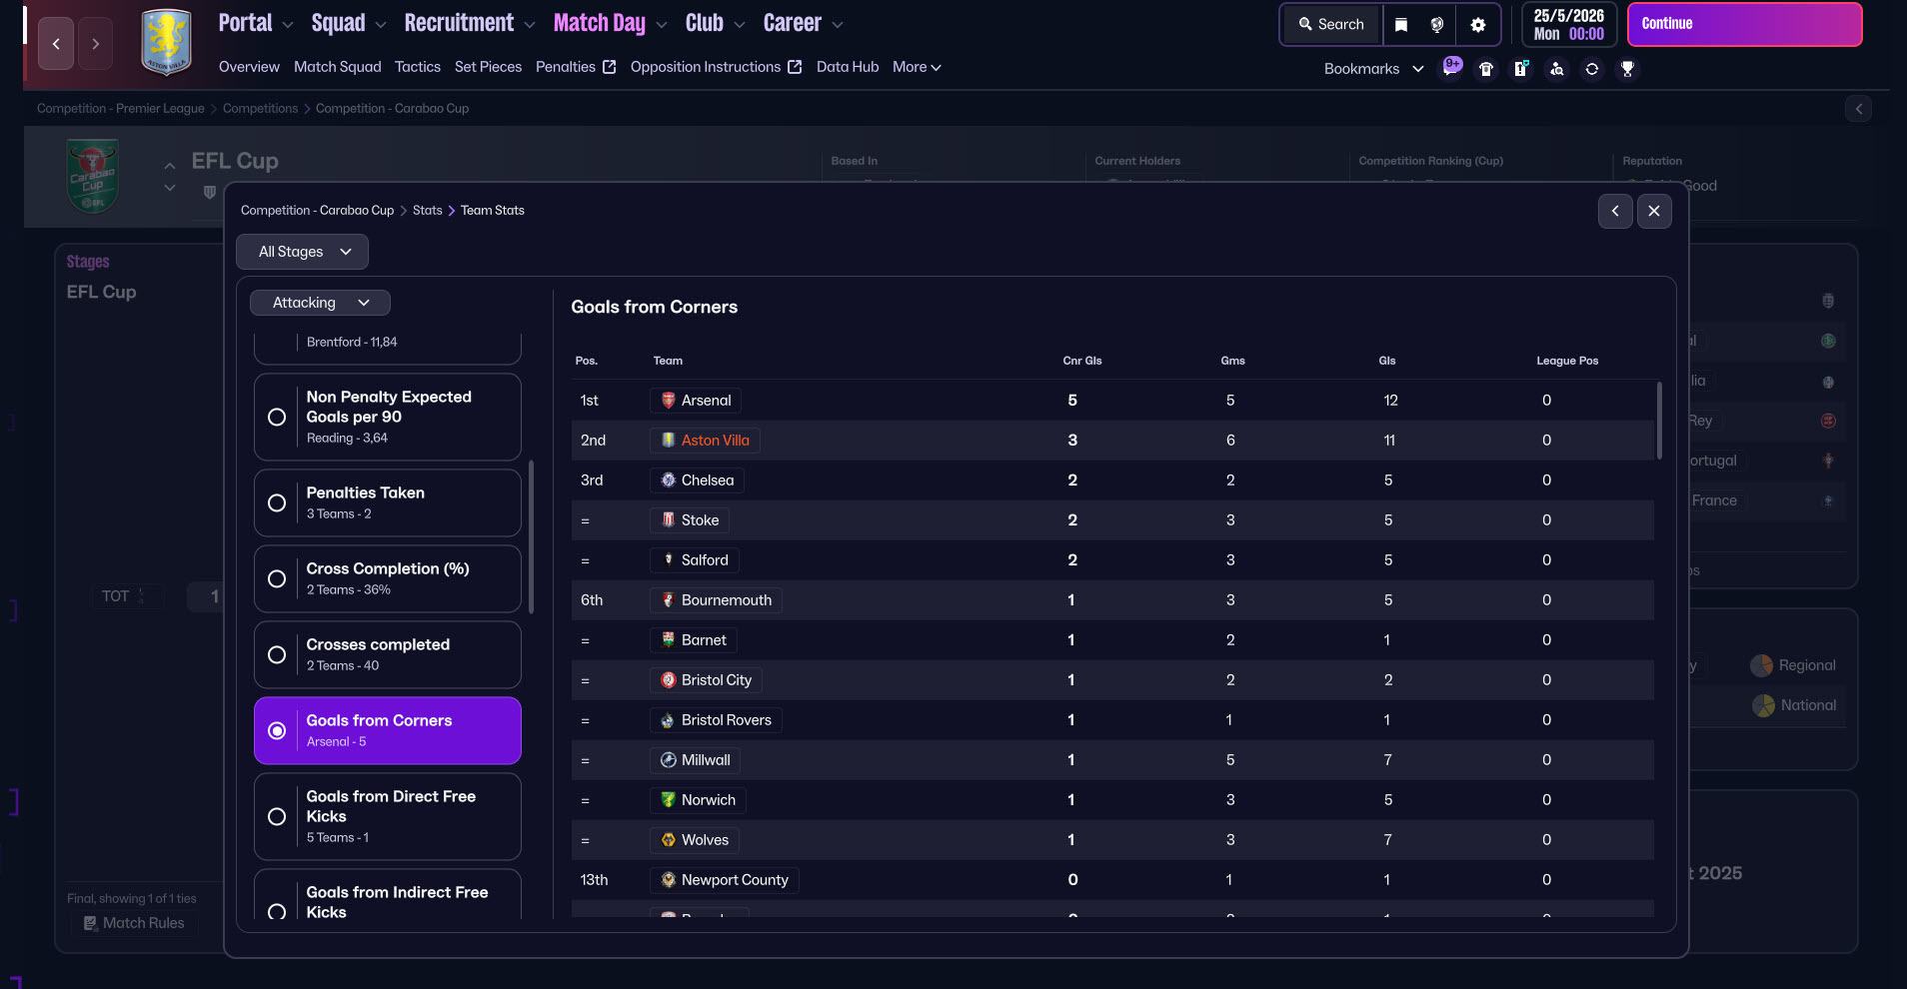The image size is (1907, 989).
Task: Click the Aston Villa club crest
Action: [x=166, y=42]
